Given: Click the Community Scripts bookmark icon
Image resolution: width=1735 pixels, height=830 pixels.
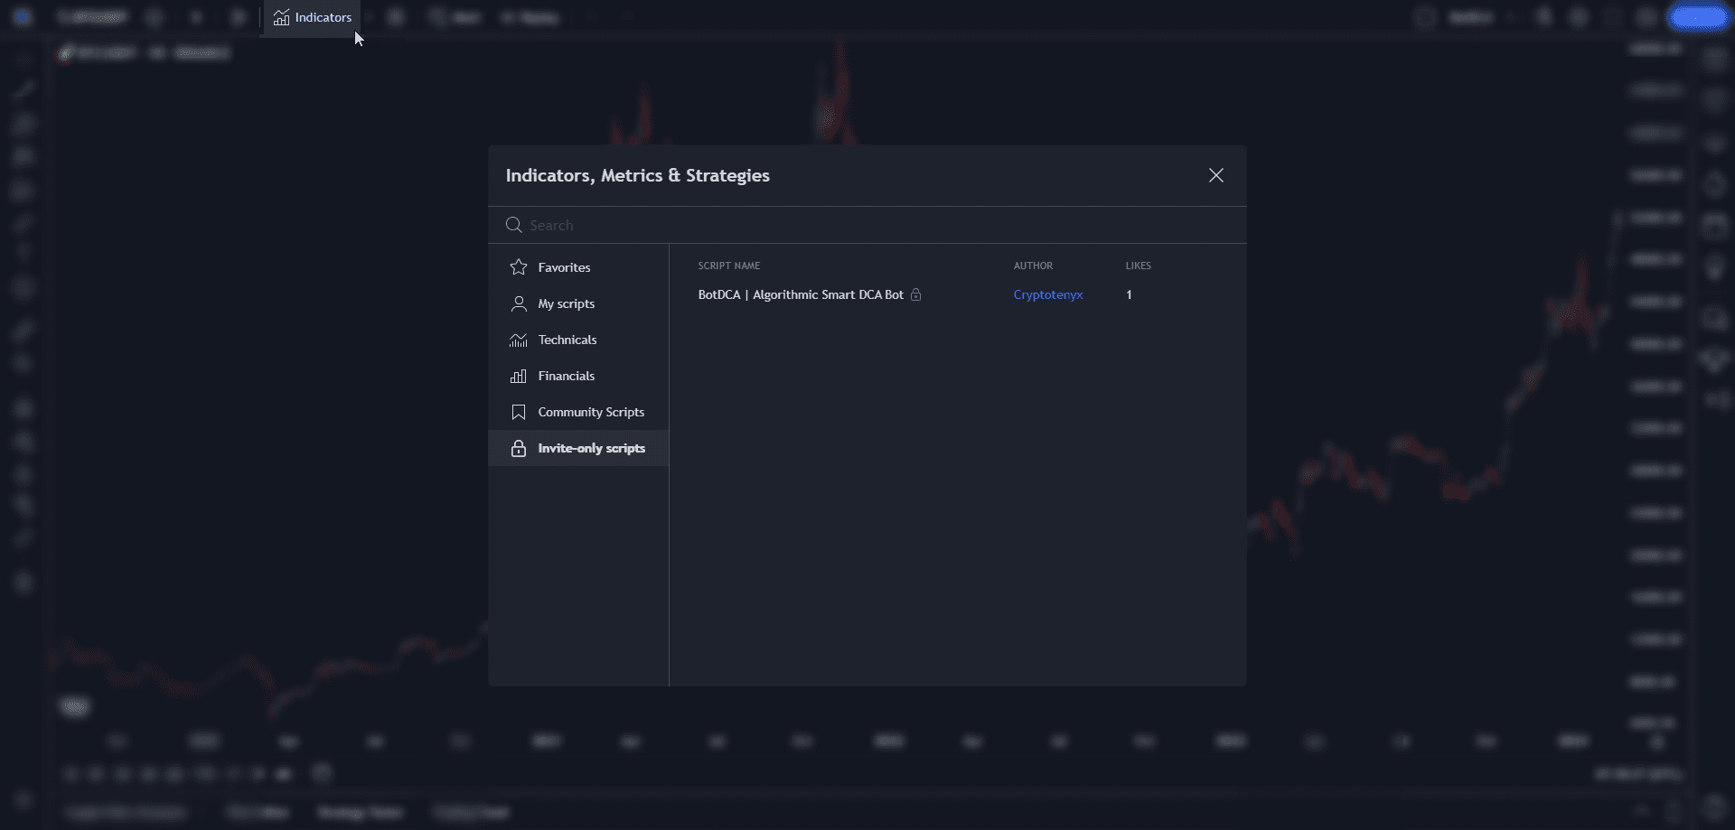Looking at the screenshot, I should point(519,412).
